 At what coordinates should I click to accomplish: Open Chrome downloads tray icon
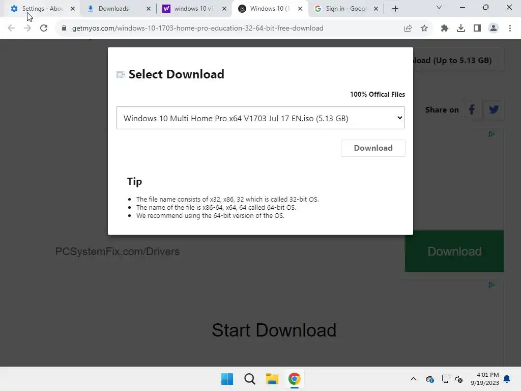(461, 29)
